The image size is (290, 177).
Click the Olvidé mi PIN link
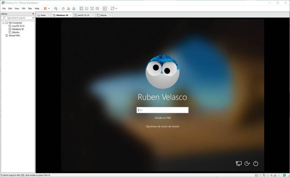point(163,118)
